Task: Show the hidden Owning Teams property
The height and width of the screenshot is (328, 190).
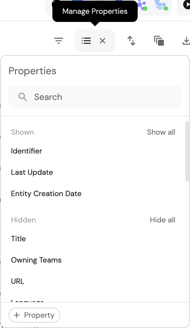Action: pyautogui.click(x=36, y=260)
